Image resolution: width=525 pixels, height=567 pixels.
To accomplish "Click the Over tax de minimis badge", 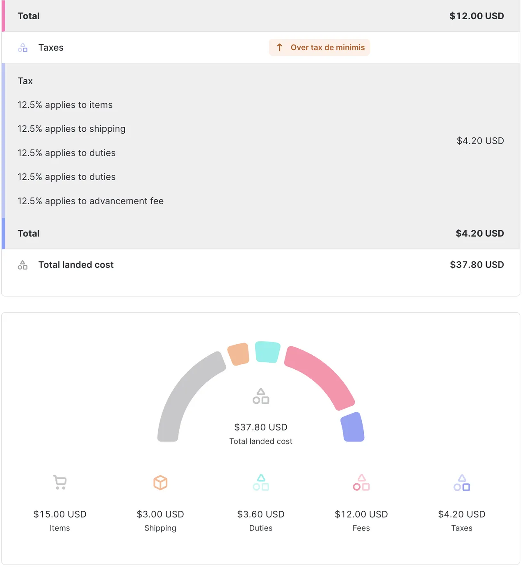I will [x=319, y=47].
